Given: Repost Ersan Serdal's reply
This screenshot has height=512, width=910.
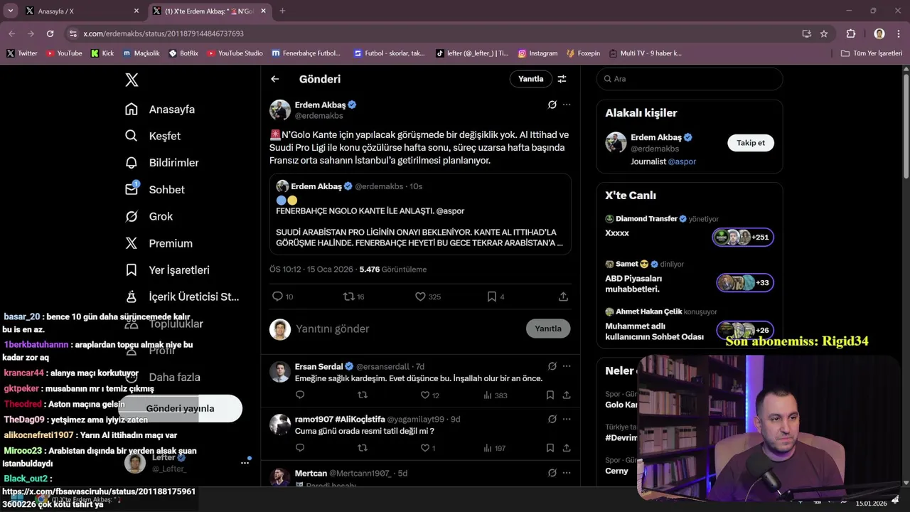Looking at the screenshot, I should point(363,395).
